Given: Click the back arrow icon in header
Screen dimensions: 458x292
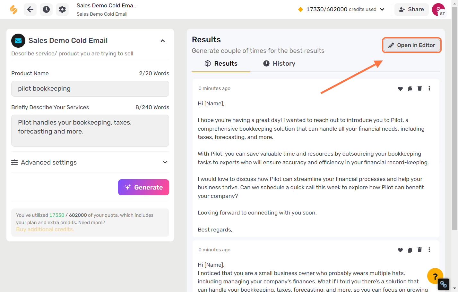Looking at the screenshot, I should coord(30,9).
